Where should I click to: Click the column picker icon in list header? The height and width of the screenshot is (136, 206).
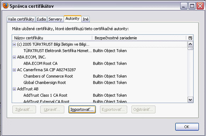coord(190,38)
